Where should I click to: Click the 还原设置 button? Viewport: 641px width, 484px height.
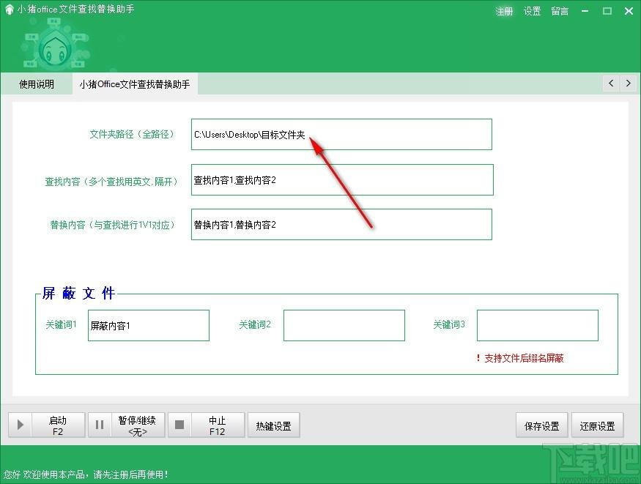tap(597, 425)
